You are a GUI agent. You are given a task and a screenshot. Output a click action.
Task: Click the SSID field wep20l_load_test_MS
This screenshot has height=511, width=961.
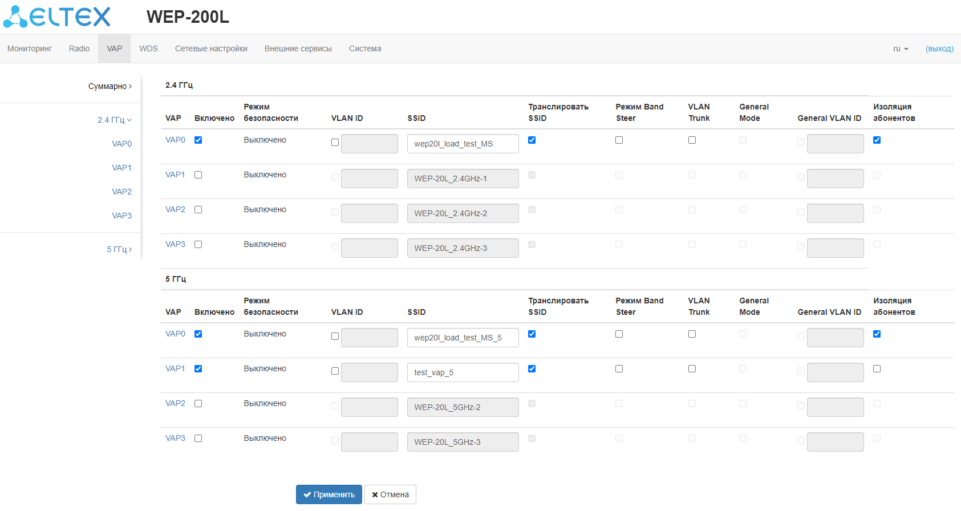tap(463, 144)
